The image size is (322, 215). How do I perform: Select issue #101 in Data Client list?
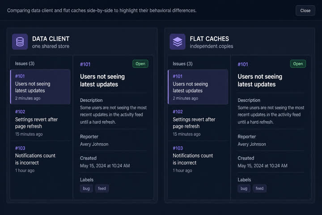click(40, 87)
